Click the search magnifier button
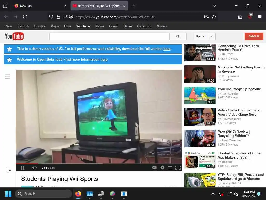Viewport: 266px width, 200px height. click(178, 36)
